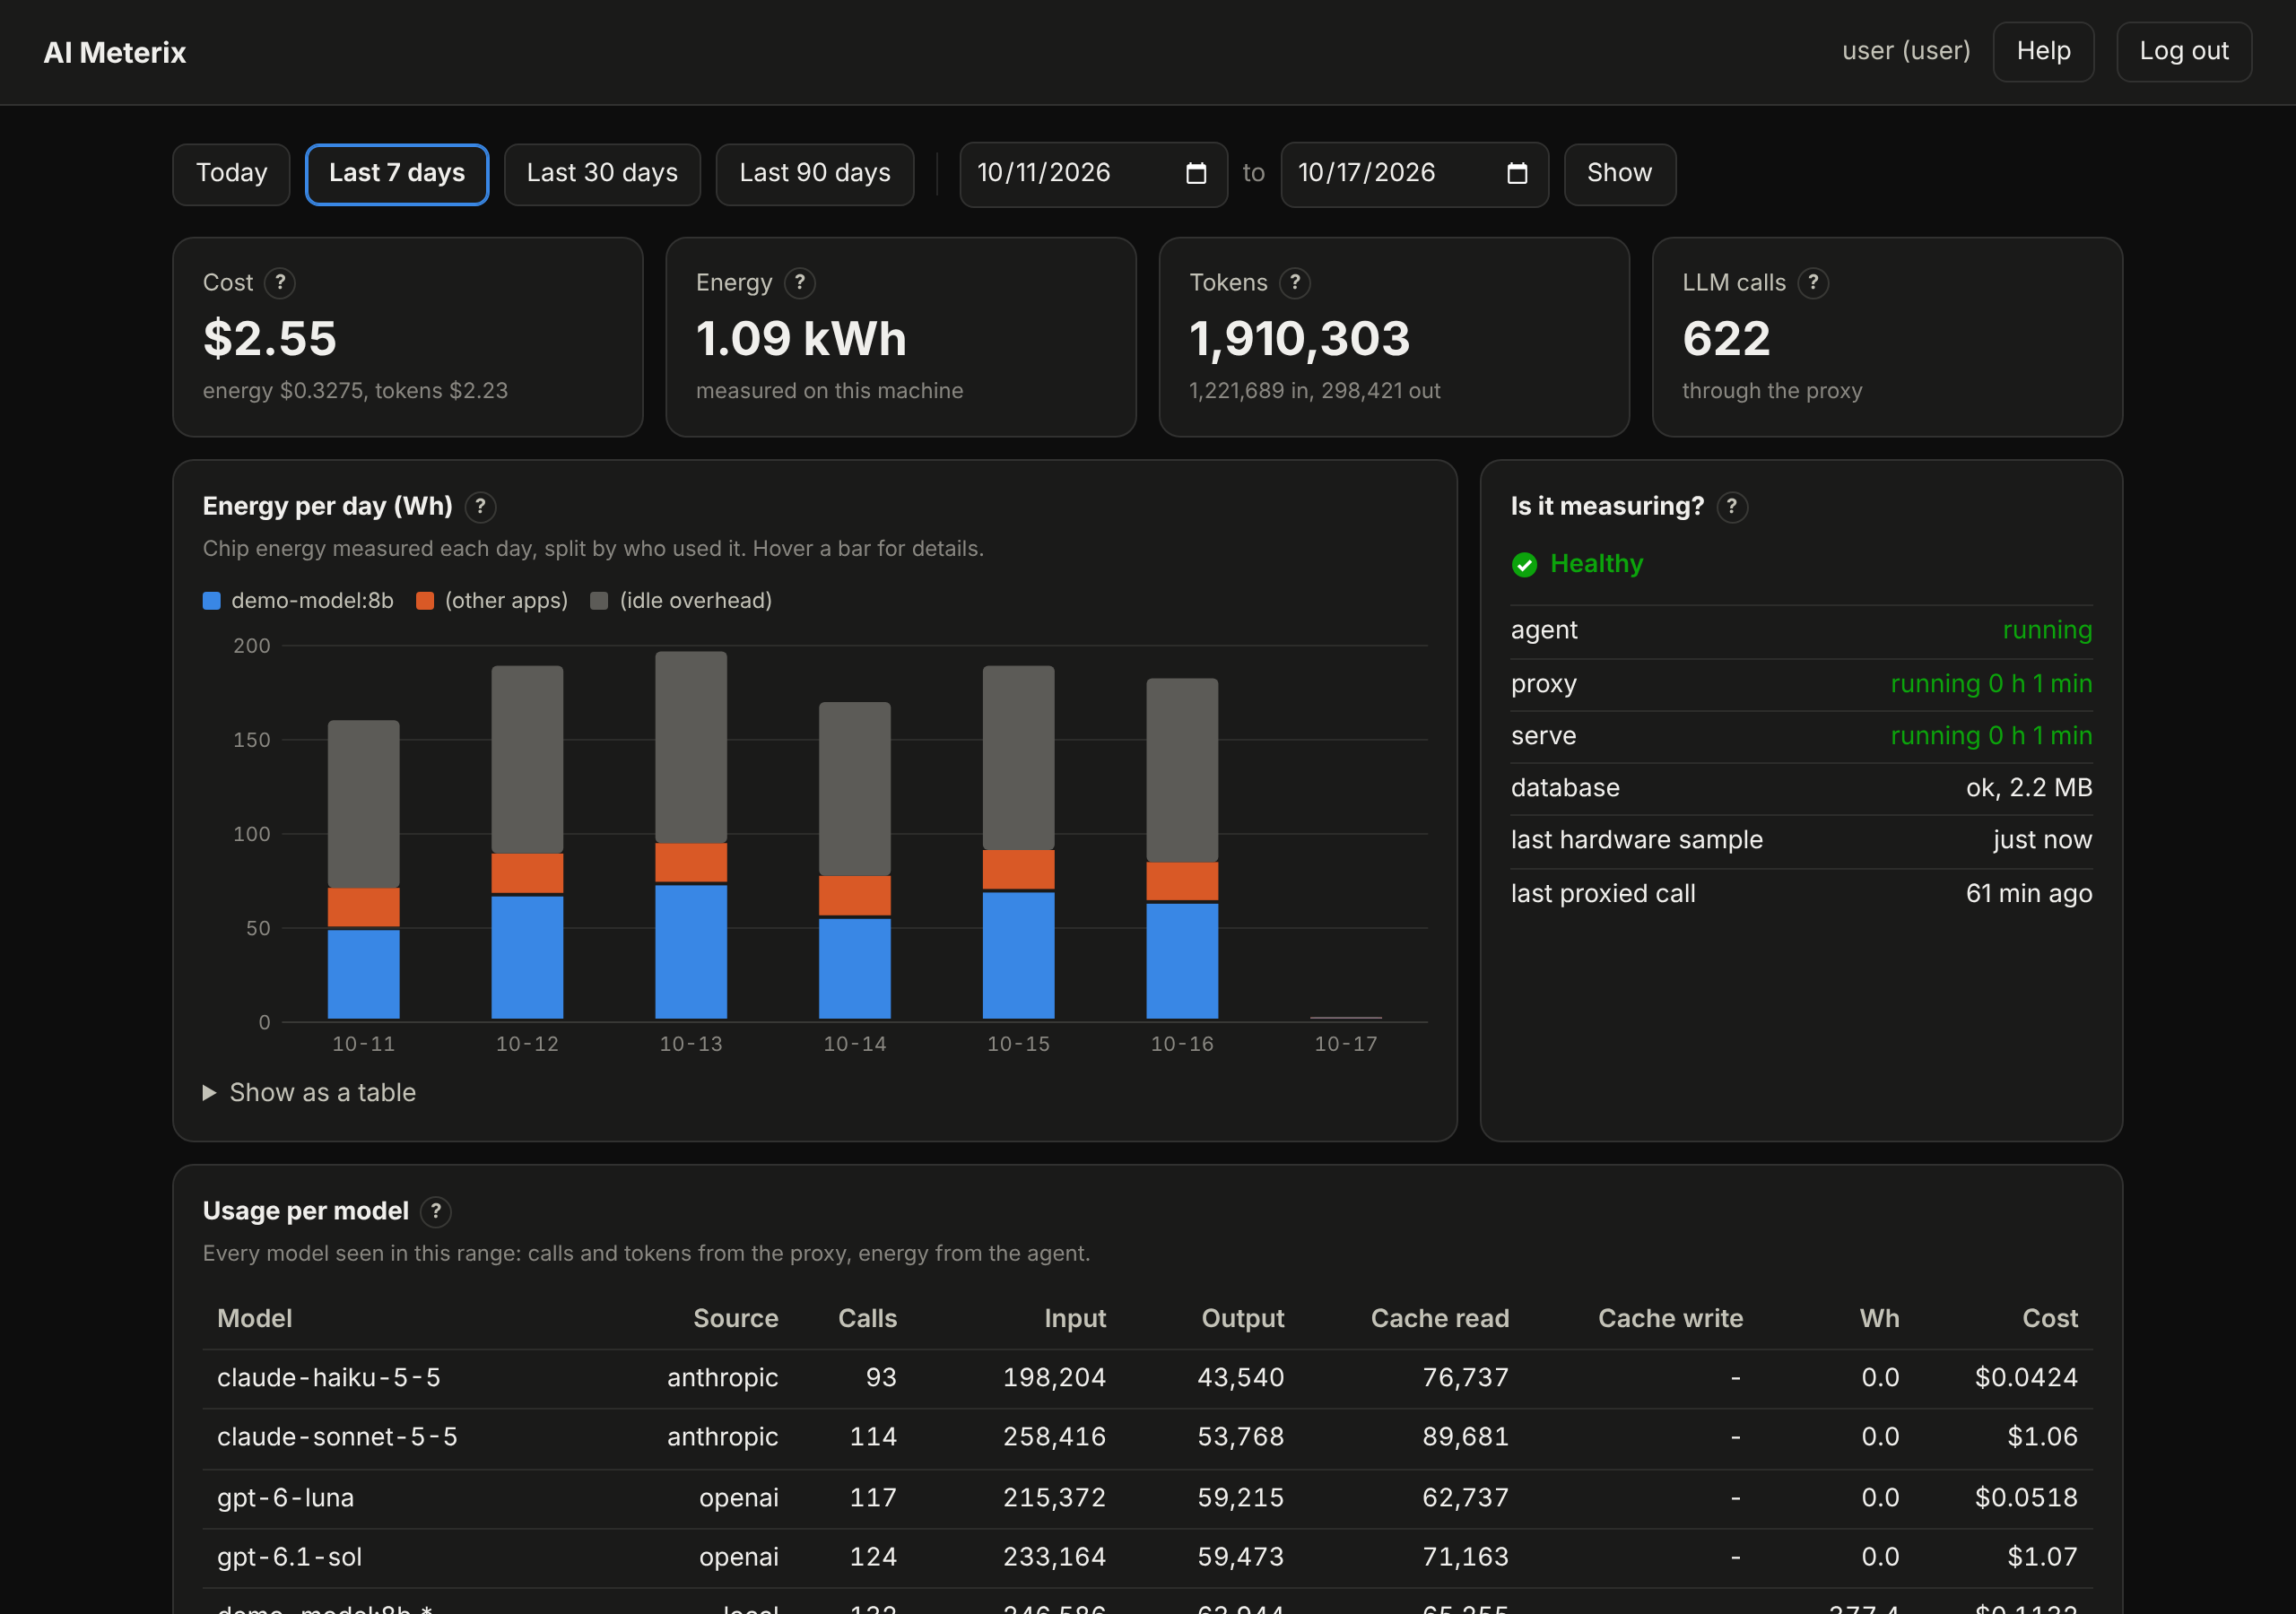This screenshot has width=2296, height=1614.
Task: Click the Calls column header
Action: pos(867,1319)
